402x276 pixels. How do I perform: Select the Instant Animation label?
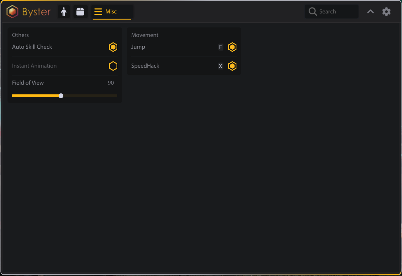click(34, 66)
